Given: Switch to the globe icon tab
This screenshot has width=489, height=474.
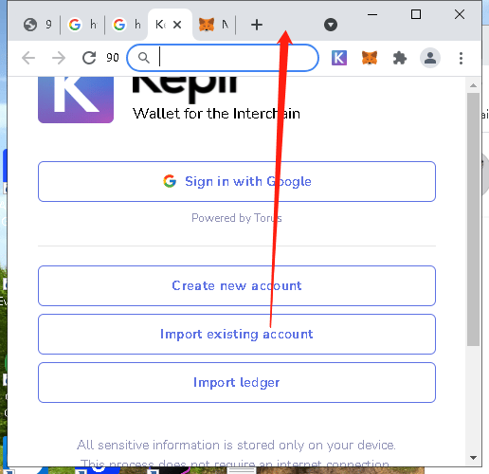Looking at the screenshot, I should point(38,25).
